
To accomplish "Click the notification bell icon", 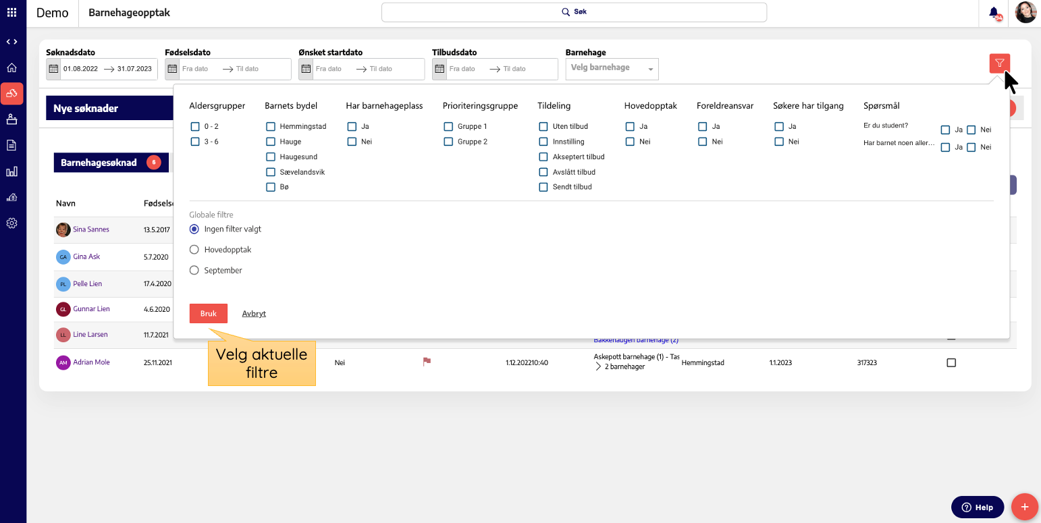I will (x=994, y=12).
